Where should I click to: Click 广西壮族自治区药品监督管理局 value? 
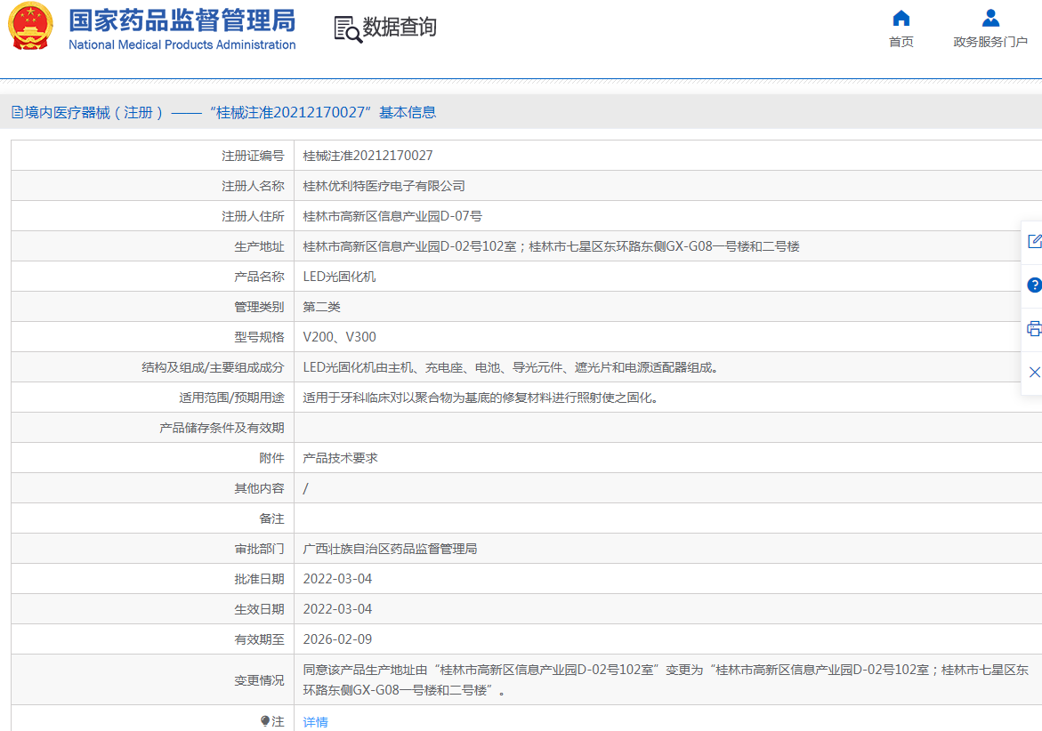(x=390, y=549)
